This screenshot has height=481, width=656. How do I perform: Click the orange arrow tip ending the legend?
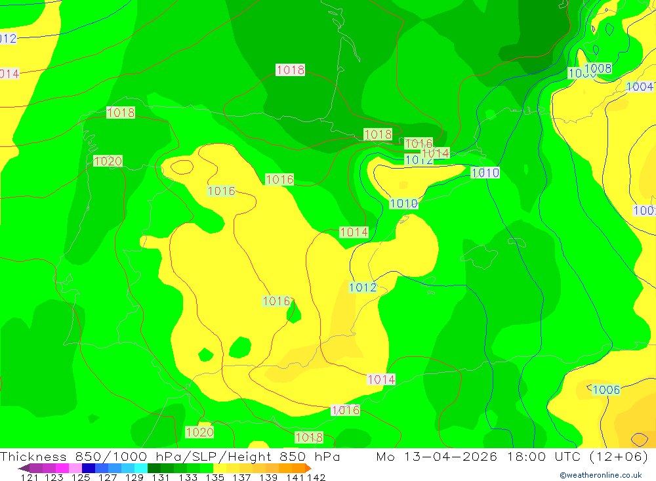tap(308, 468)
